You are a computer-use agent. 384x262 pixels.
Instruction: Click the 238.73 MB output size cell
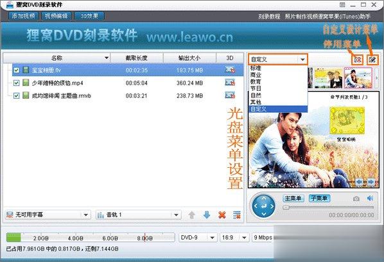point(190,96)
